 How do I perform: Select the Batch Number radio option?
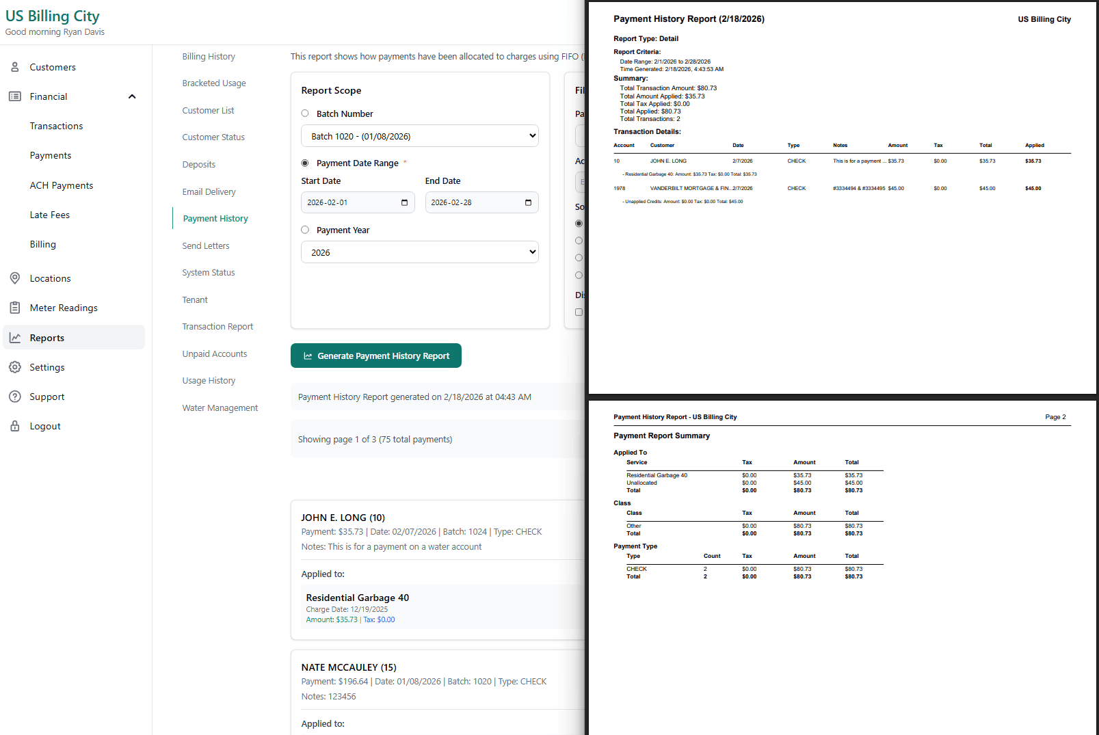coord(305,113)
